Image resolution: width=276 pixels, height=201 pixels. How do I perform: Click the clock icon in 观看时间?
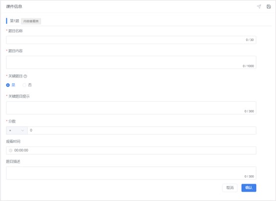coord(10,150)
